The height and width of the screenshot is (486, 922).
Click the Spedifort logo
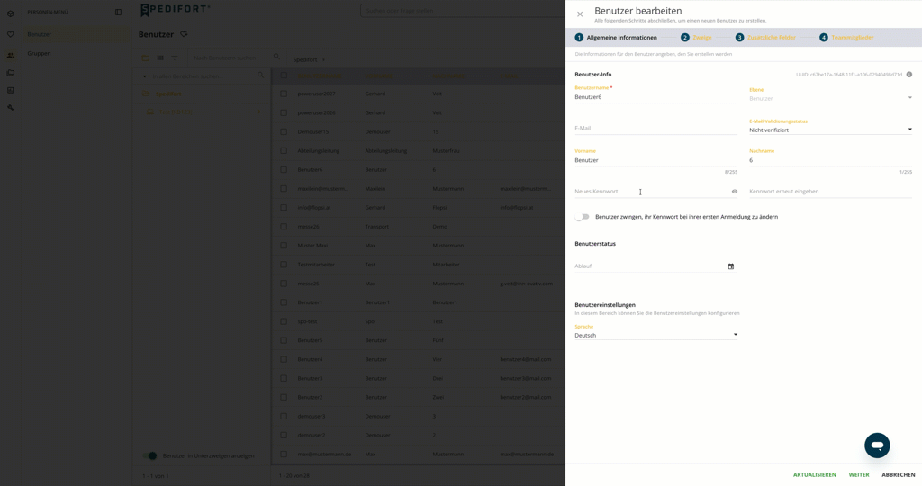(175, 10)
